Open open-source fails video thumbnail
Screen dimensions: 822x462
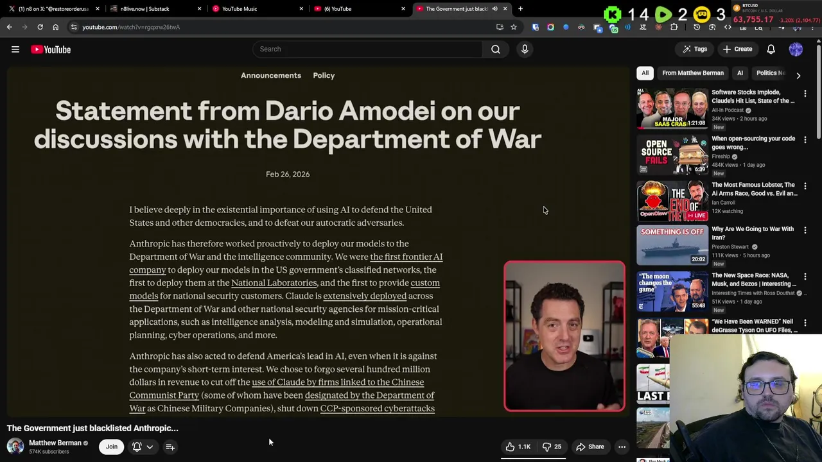point(672,155)
